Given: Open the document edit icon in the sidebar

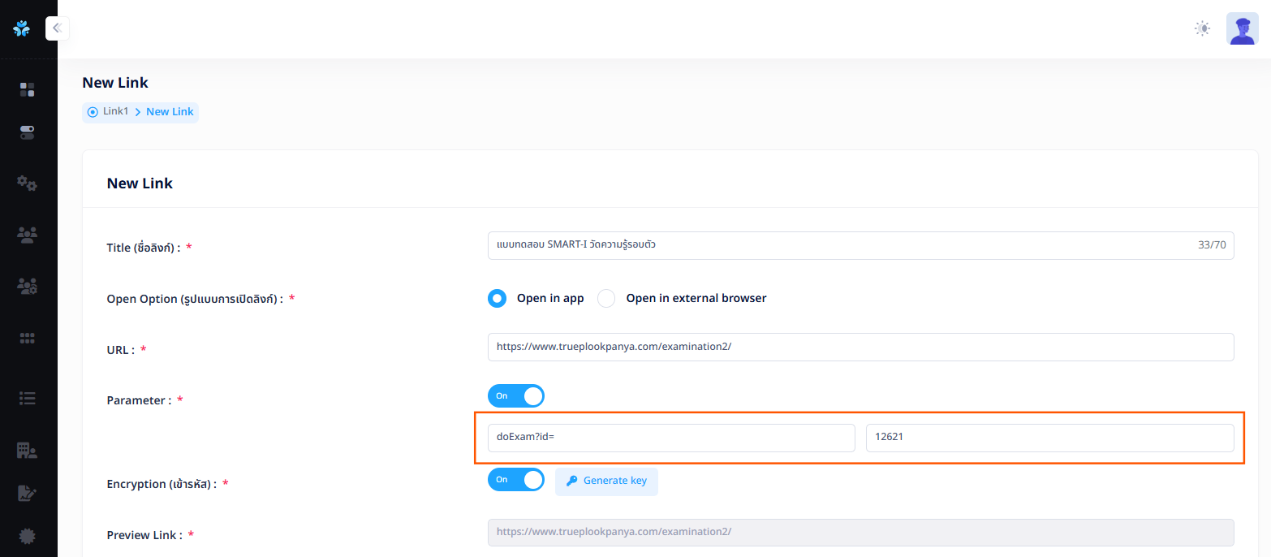Looking at the screenshot, I should tap(27, 493).
